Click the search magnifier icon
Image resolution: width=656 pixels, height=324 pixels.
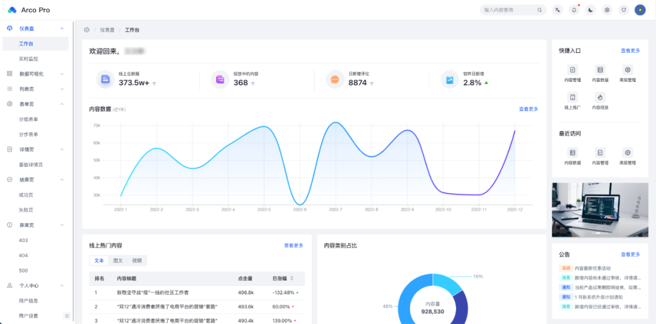[x=540, y=10]
